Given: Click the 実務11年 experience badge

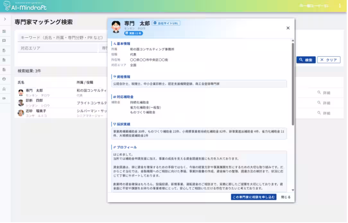Looking at the screenshot, I should 134,33.
